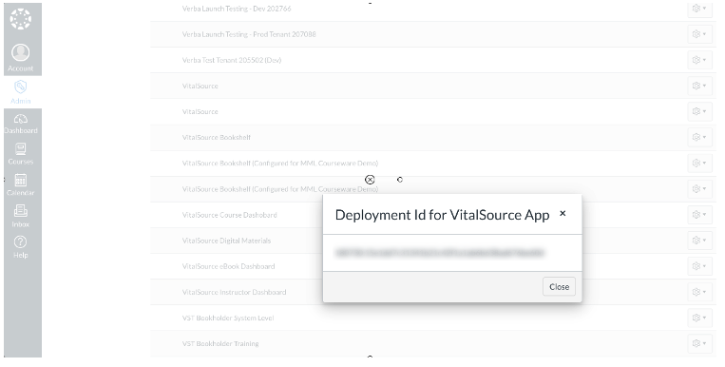Open the Admin section in sidebar
This screenshot has width=725, height=367.
(21, 92)
